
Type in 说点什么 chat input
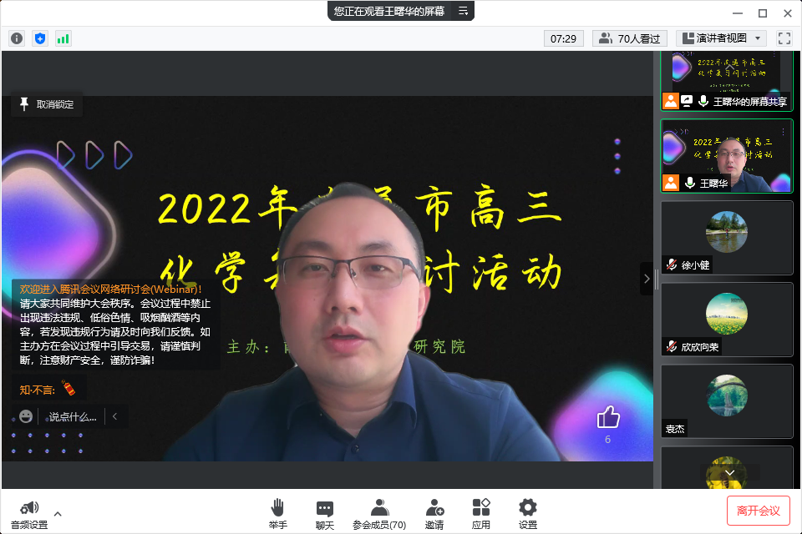[x=72, y=416]
